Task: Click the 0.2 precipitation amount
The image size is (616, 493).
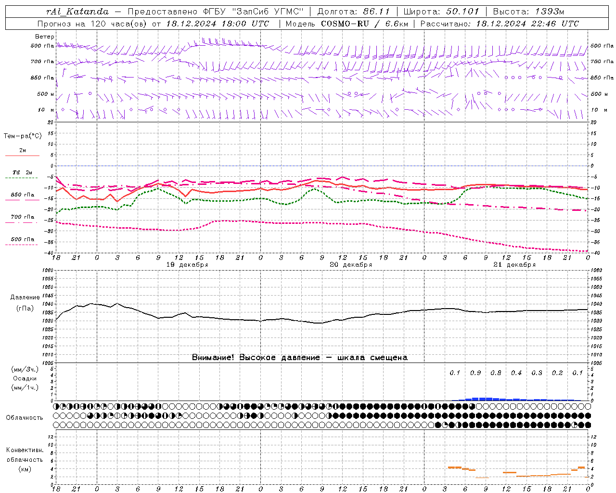Action: (557, 373)
